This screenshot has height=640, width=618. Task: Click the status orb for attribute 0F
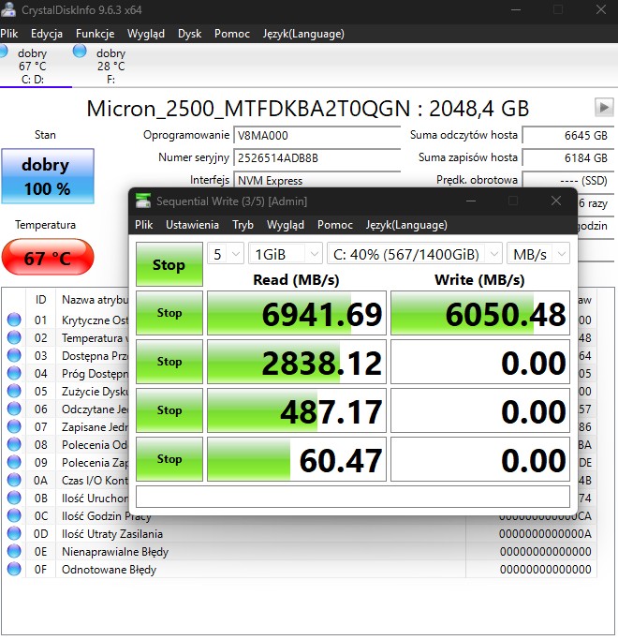(14, 569)
